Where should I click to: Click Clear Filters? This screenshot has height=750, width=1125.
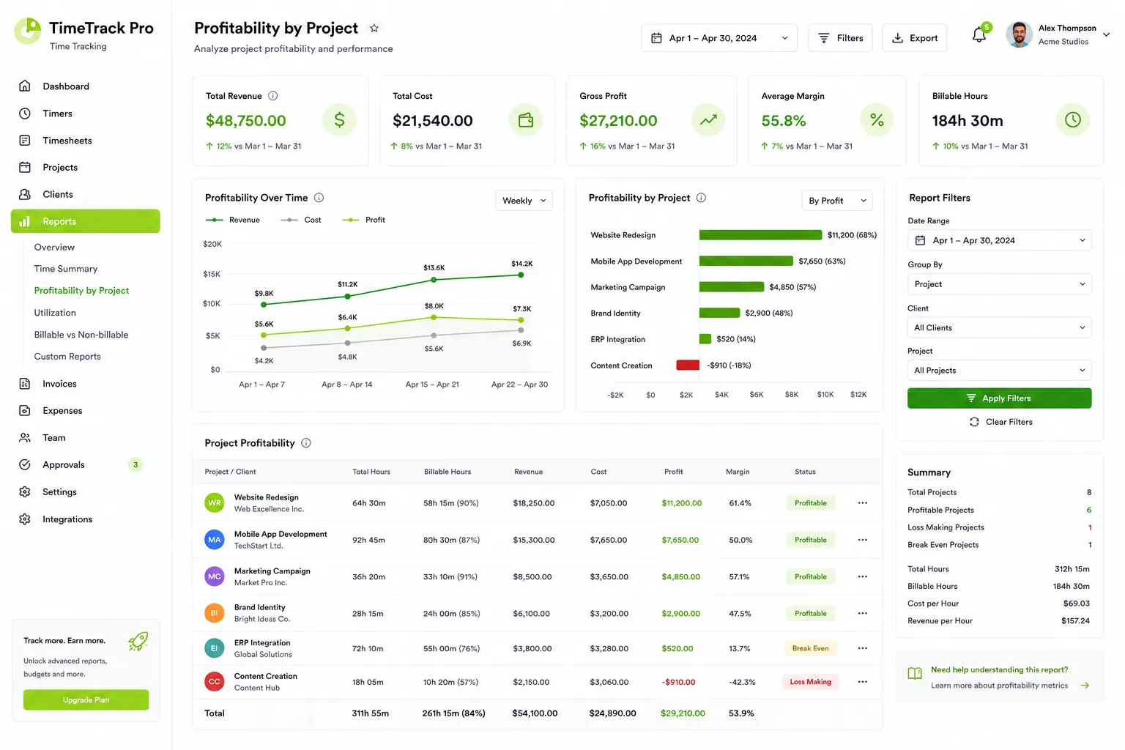click(x=1000, y=422)
